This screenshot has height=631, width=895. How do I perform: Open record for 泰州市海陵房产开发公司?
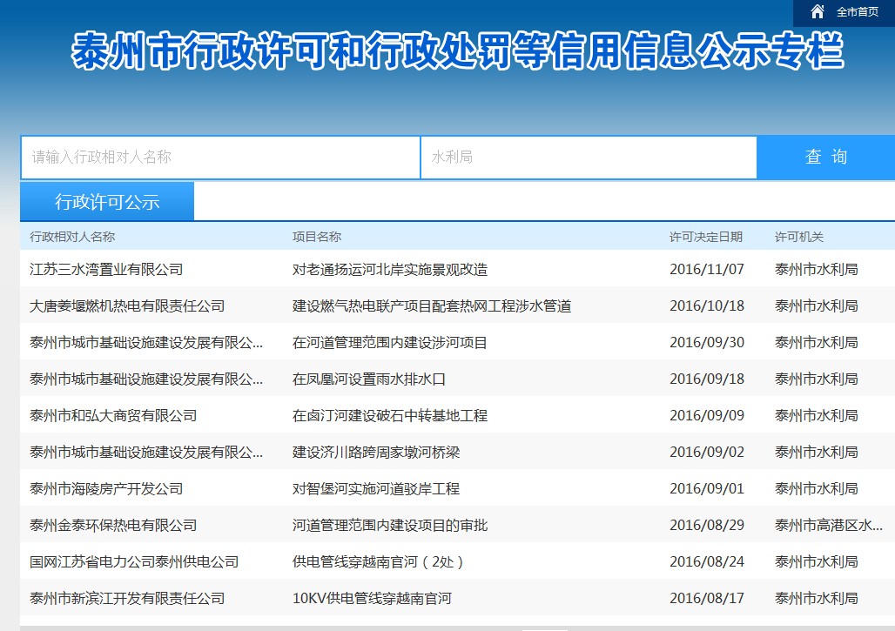pos(106,489)
